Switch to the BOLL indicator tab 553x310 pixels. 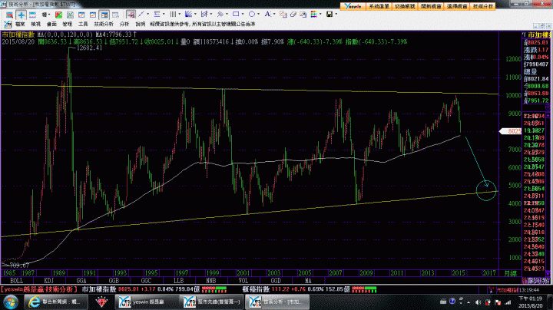tap(17, 281)
